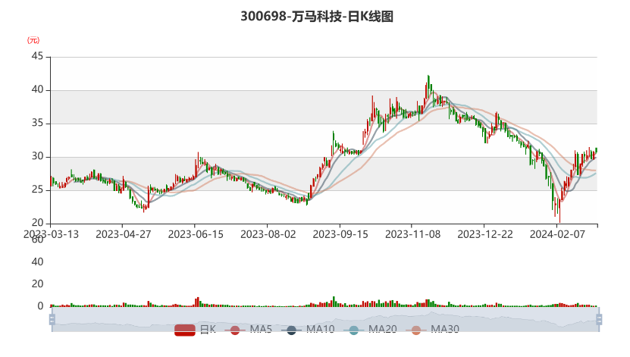Click the data zoom range preview bar
The image size is (630, 357).
325,319
